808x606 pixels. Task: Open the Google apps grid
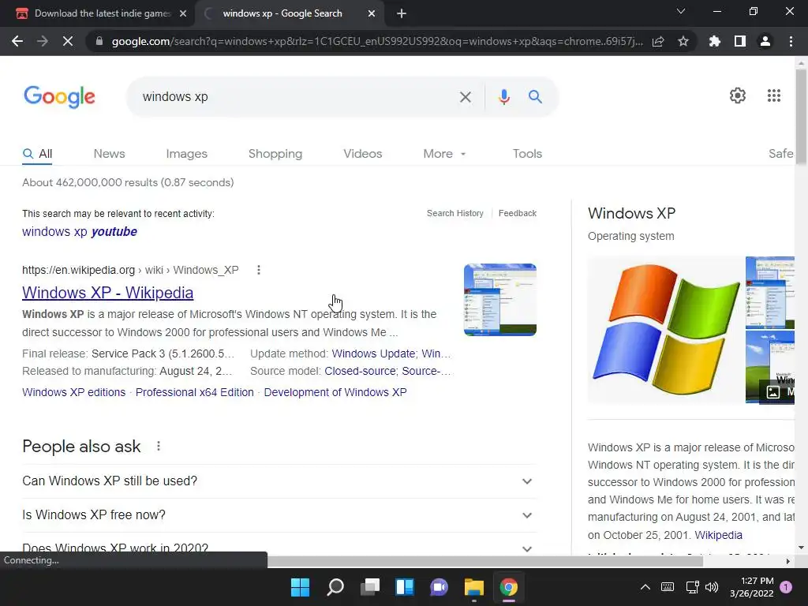774,95
